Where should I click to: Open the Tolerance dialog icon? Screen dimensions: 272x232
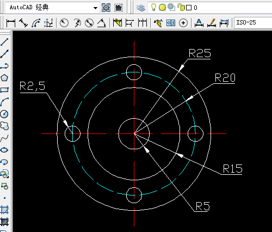pos(171,23)
